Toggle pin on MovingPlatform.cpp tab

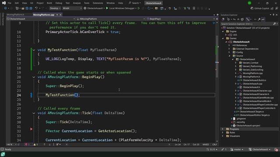tap(57, 15)
